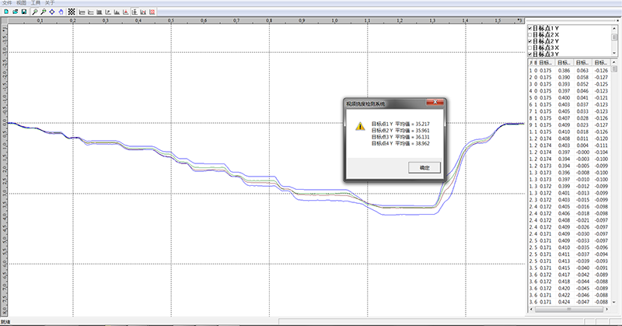This screenshot has height=326, width=622.
Task: Click the New document toolbar icon
Action: [x=6, y=12]
